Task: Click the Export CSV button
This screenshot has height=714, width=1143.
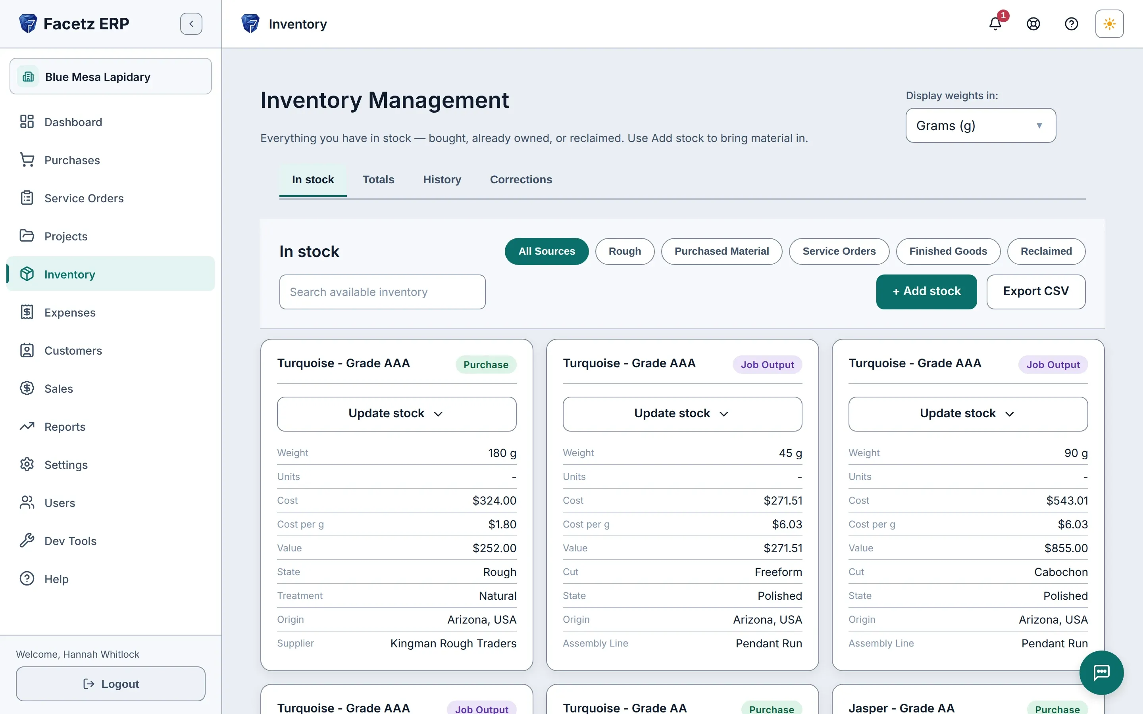Action: [x=1036, y=292]
